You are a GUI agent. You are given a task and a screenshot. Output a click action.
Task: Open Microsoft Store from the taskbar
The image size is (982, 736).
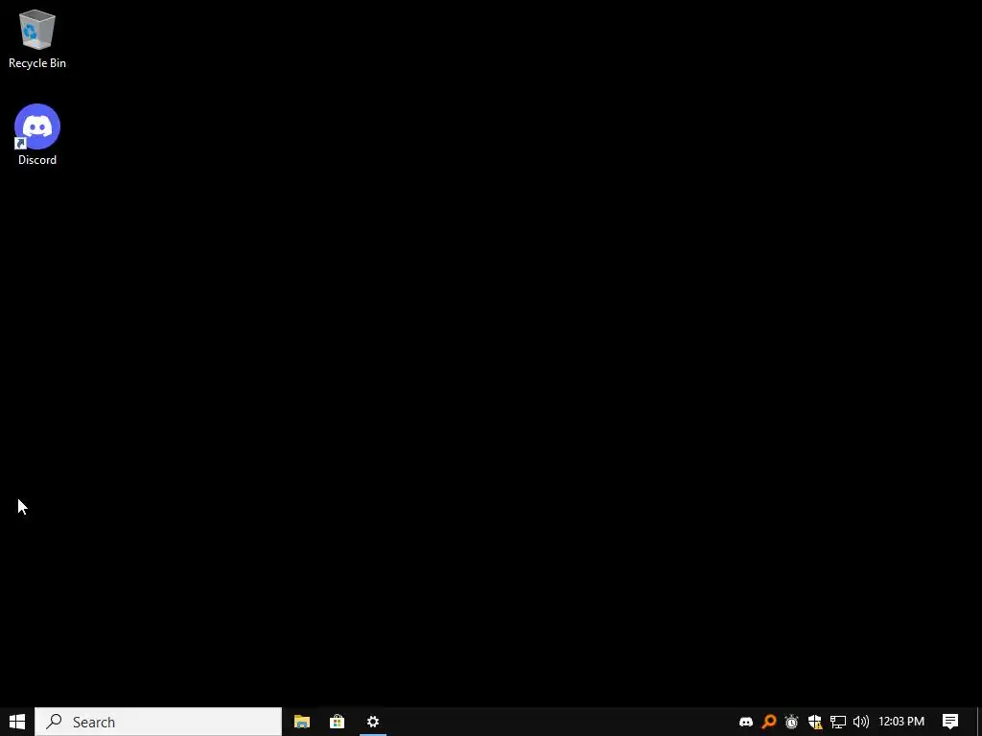pyautogui.click(x=337, y=722)
